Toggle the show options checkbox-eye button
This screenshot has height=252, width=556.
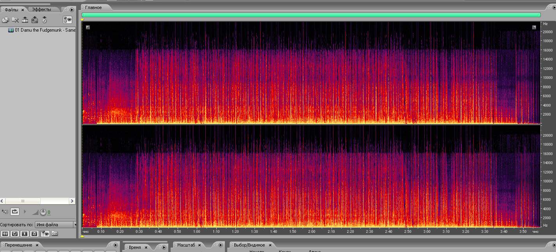click(68, 20)
